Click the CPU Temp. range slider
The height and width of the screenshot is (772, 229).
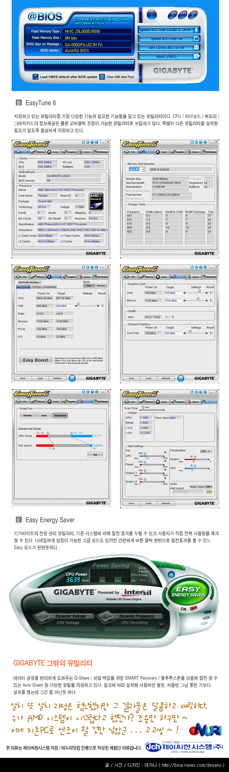64,435
